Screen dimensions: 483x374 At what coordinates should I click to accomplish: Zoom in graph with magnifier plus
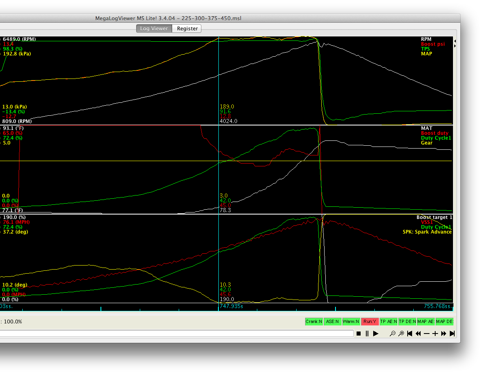(x=401, y=334)
